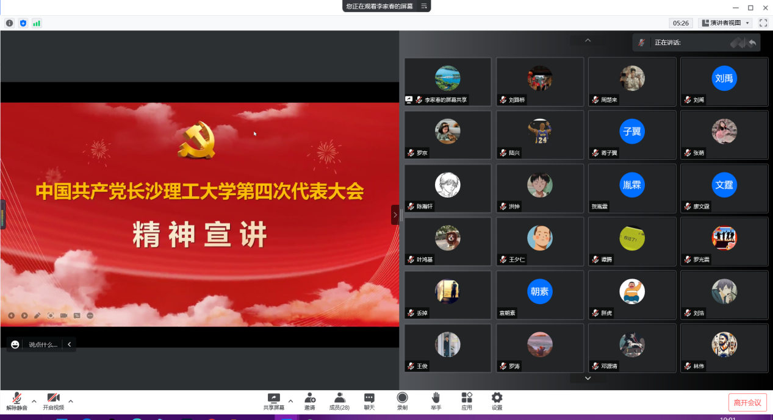The width and height of the screenshot is (773, 420).
Task: Expand audio options arrow beside 解除静音
Action: pyautogui.click(x=34, y=401)
